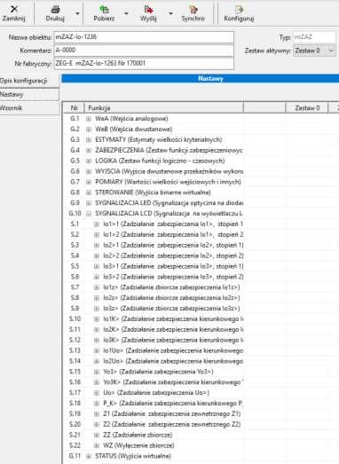The width and height of the screenshot is (339, 464).
Task: Switch to the Nastawy side tab
Action: point(29,95)
